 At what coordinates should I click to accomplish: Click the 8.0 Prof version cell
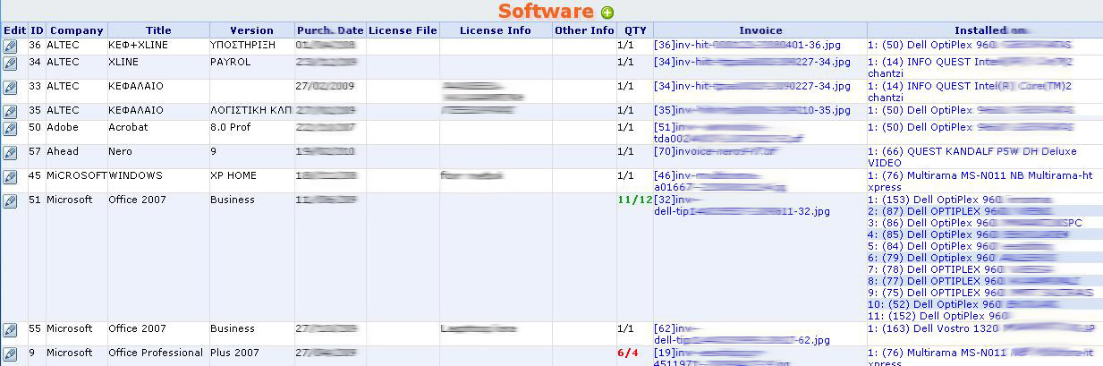232,127
